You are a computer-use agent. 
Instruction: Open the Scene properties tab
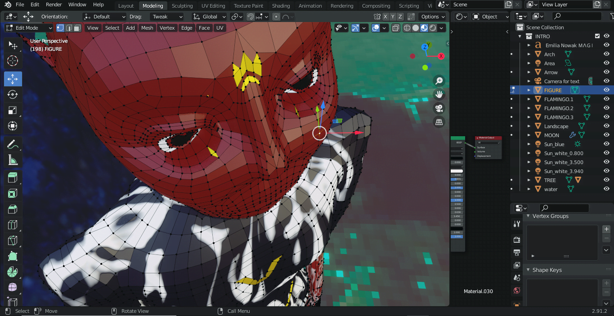(x=516, y=278)
